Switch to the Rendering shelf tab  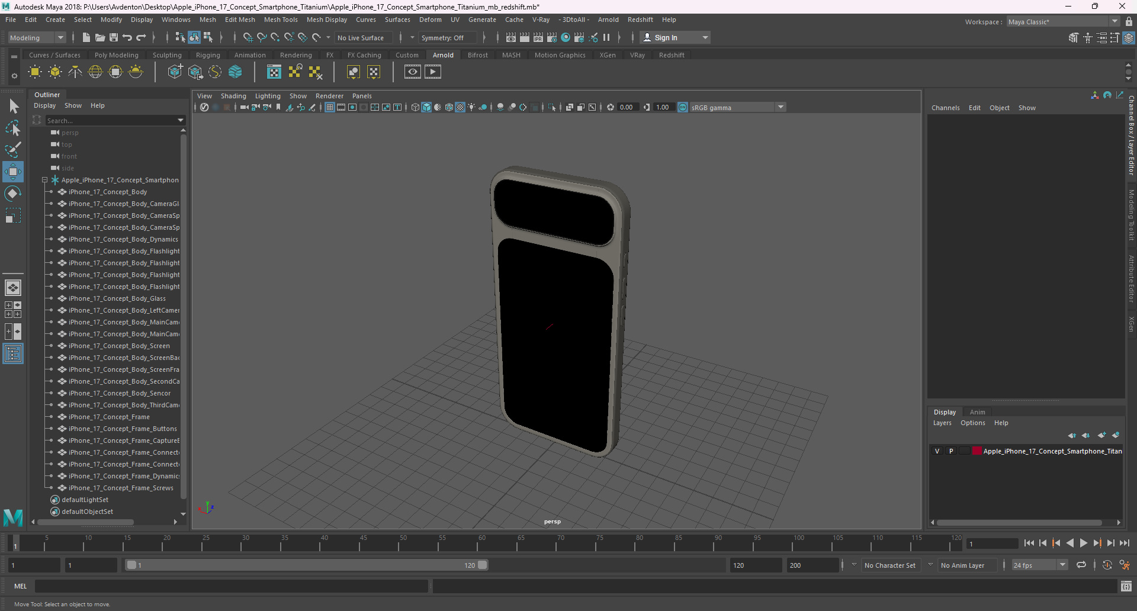(296, 55)
